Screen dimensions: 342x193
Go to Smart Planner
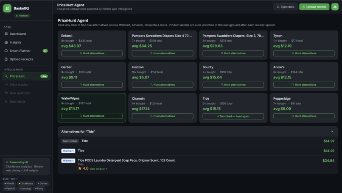26,51
